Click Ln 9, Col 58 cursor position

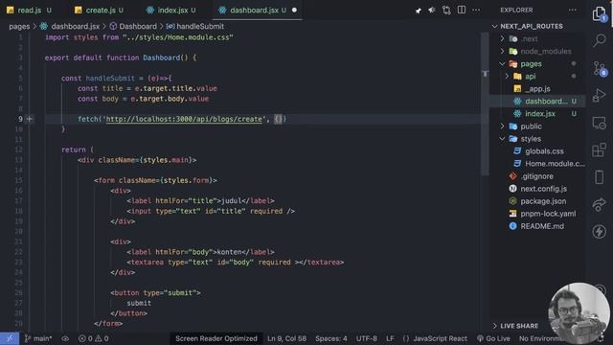pyautogui.click(x=286, y=338)
